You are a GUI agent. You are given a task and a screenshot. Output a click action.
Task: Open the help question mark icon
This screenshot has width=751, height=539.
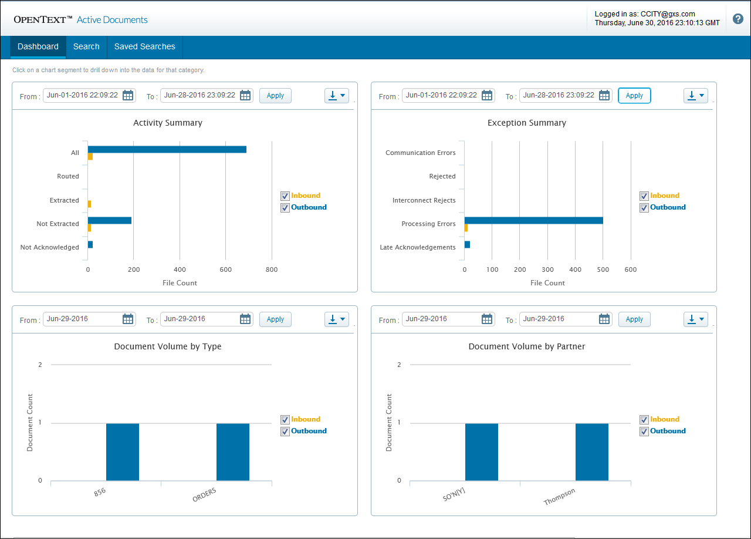pos(738,19)
